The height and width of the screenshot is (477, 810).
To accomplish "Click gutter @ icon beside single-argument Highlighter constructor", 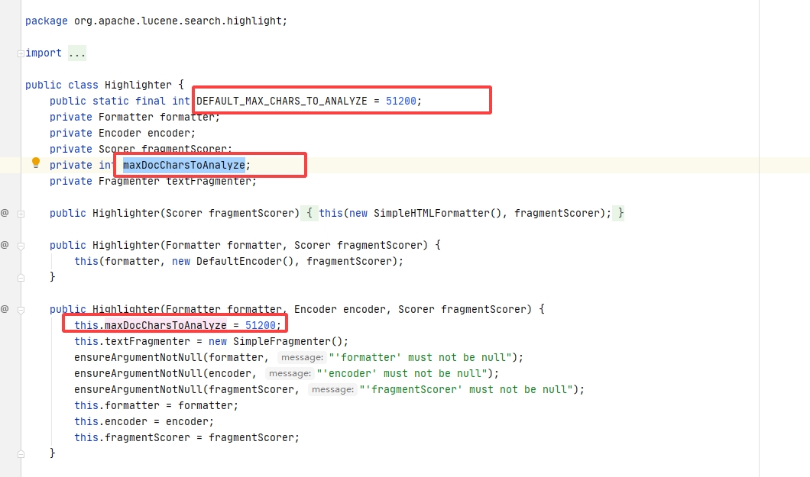I will click(x=5, y=213).
